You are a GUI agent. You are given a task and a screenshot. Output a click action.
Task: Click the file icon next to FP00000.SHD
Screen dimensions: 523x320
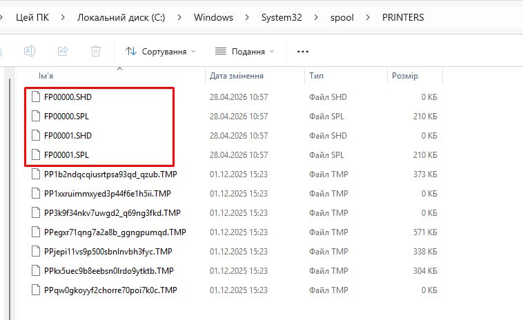pos(37,97)
